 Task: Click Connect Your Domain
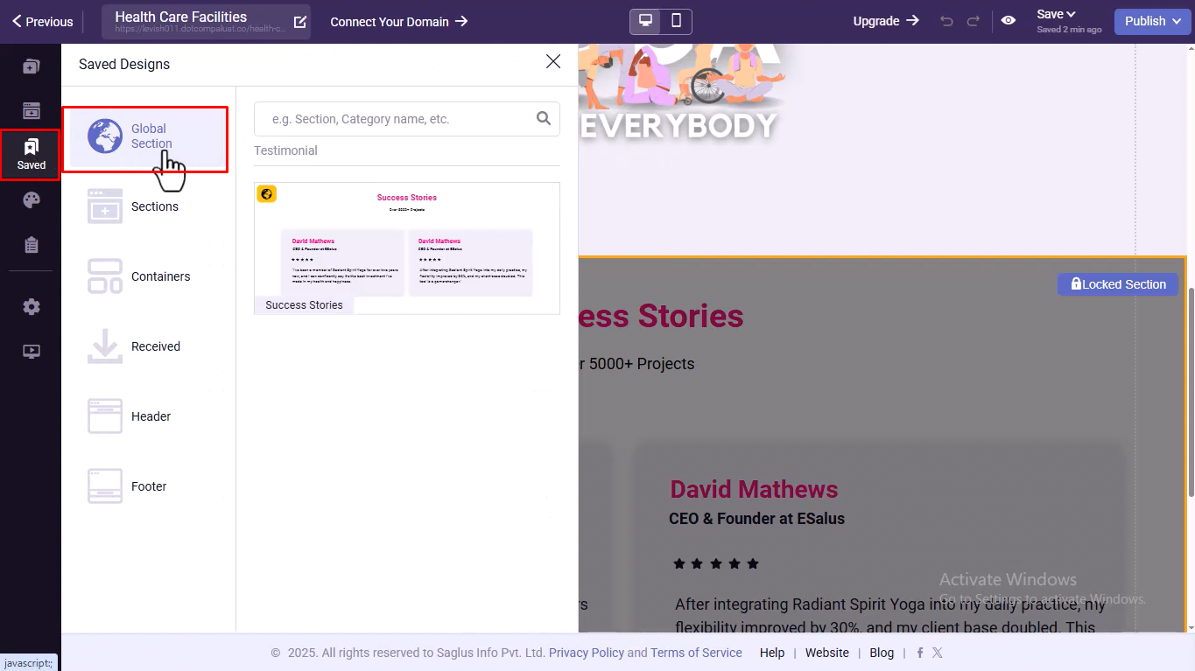coord(399,22)
